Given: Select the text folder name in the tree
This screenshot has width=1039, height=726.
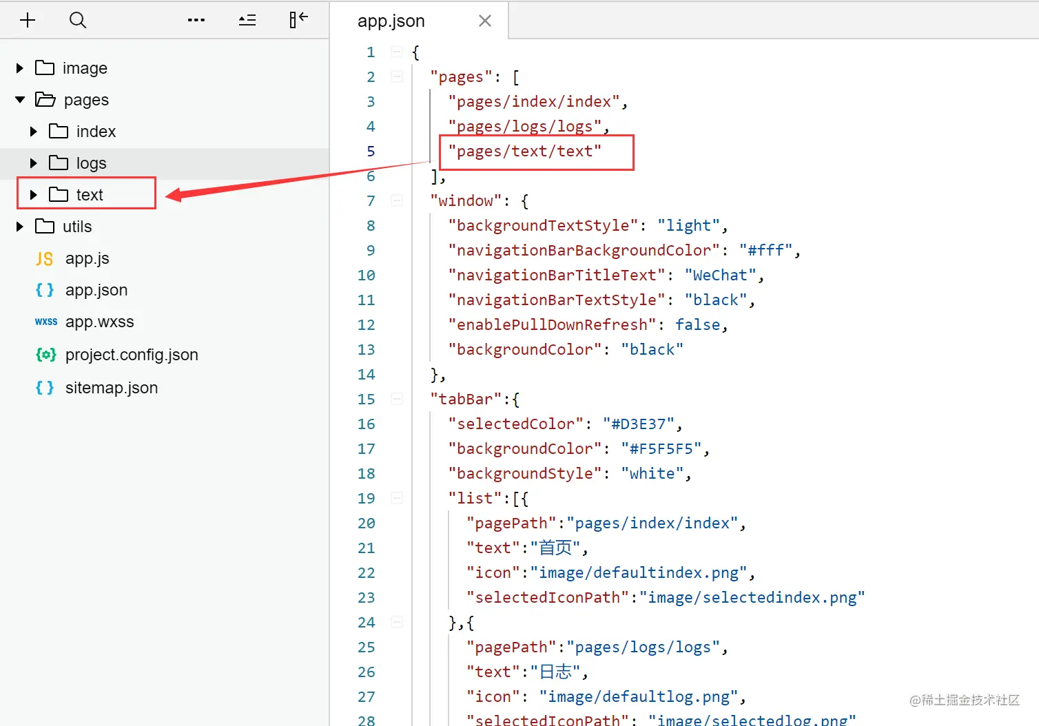Looking at the screenshot, I should click(90, 195).
